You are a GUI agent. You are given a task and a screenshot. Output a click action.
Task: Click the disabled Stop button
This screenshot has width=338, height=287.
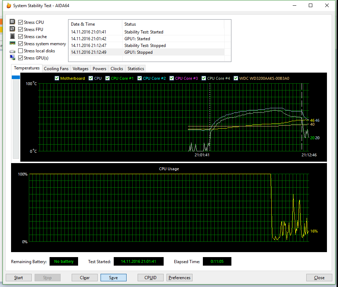point(47,277)
